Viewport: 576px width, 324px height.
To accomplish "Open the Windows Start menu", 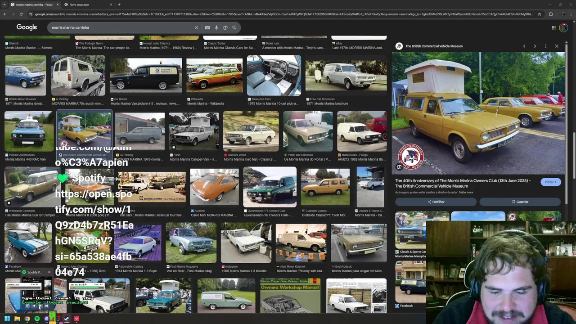I will [x=7, y=319].
